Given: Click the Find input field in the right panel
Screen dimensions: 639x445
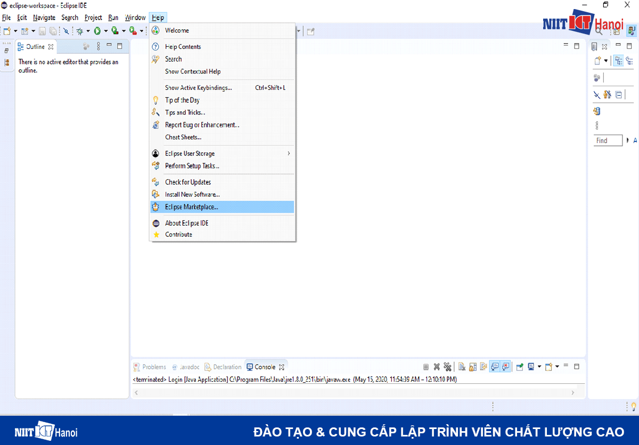Looking at the screenshot, I should coord(608,140).
